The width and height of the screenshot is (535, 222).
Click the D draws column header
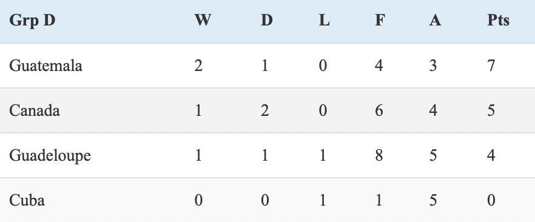point(267,21)
